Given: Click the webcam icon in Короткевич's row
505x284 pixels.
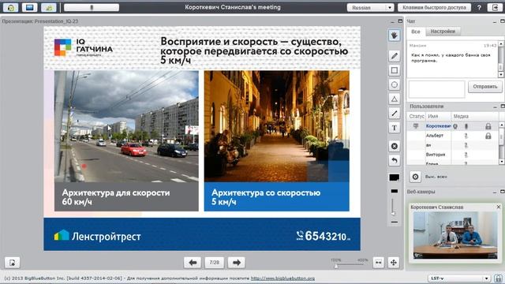Looking at the screenshot, I should click(x=455, y=126).
